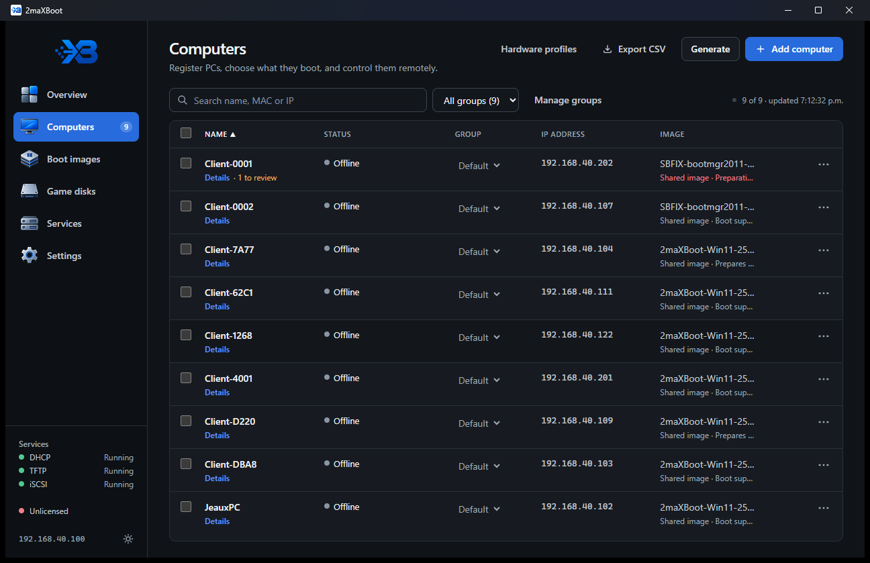This screenshot has width=870, height=563.
Task: Go to the Boot images section
Action: (76, 159)
